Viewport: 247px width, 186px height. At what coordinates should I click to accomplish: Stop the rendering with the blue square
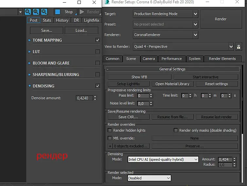coord(58,12)
